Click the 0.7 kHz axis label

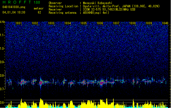point(2,89)
